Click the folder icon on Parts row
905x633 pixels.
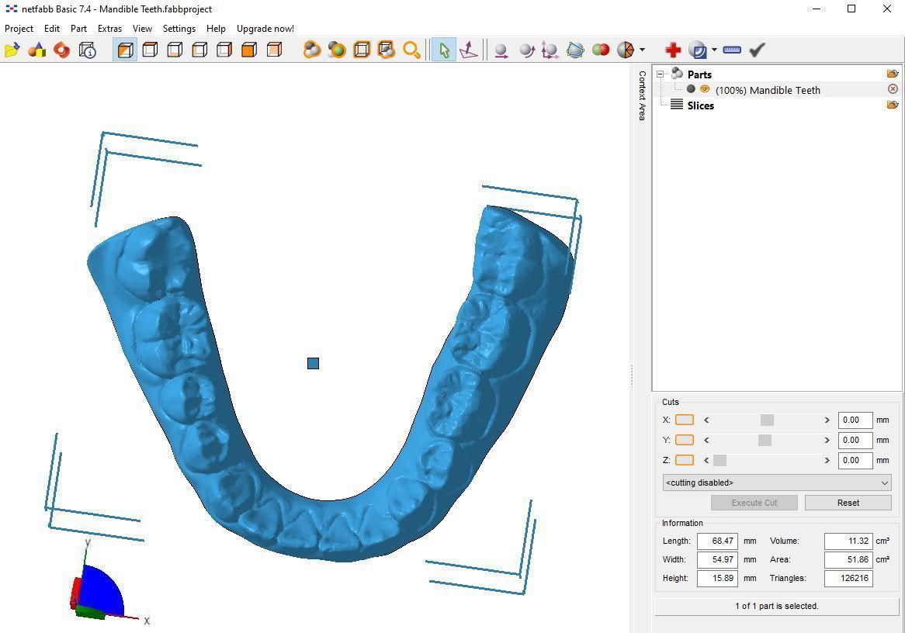tap(893, 73)
